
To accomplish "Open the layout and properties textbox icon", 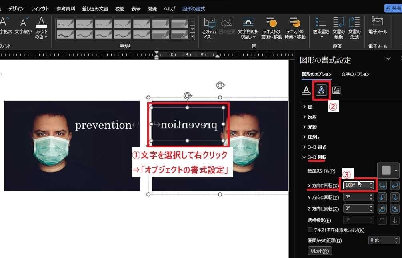I will pos(336,90).
